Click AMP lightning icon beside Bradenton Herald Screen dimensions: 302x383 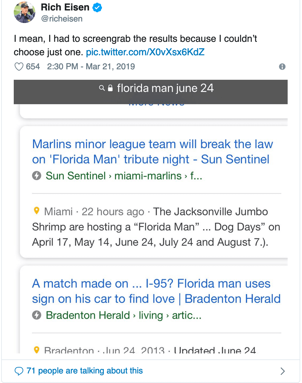point(37,315)
